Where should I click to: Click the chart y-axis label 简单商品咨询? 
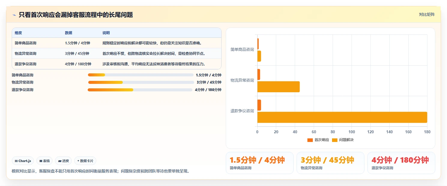[x=242, y=49]
